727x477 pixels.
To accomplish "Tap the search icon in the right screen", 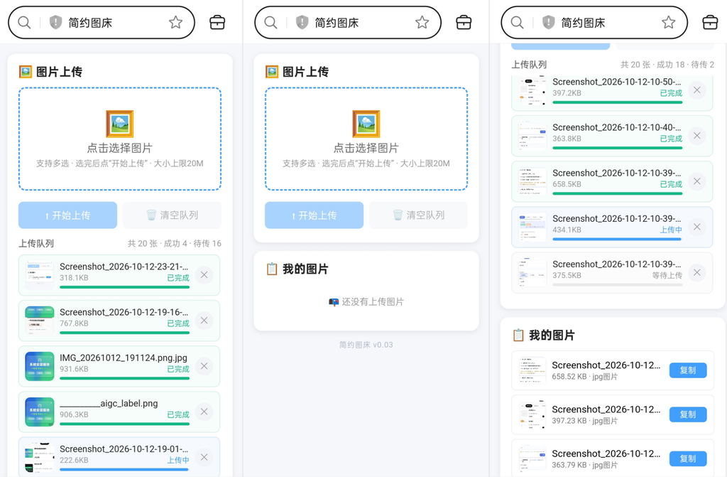I will 517,22.
